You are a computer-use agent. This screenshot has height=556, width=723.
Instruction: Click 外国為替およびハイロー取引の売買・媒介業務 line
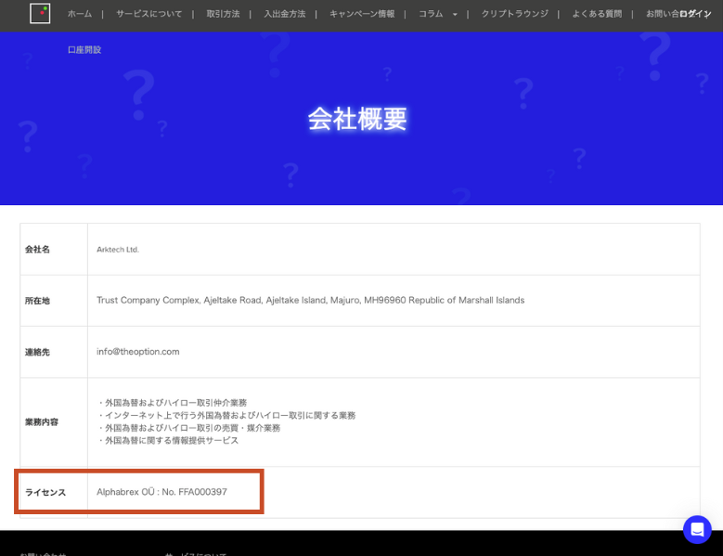(x=188, y=428)
